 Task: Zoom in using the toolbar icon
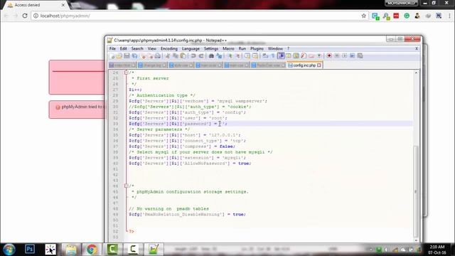[230, 55]
